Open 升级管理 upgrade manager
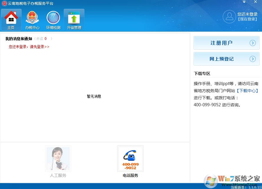Viewport: 262px width, 189px height. click(x=74, y=19)
